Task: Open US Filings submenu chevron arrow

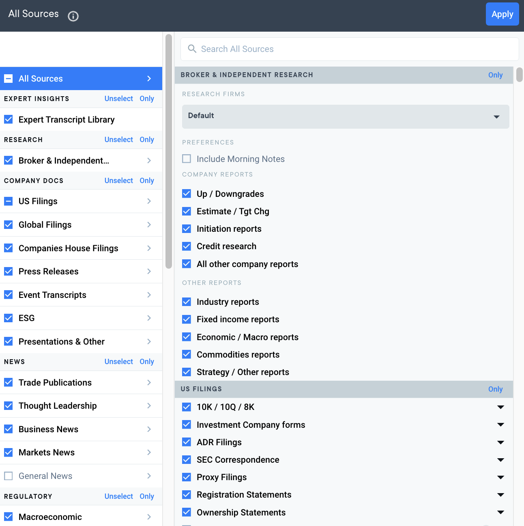Action: (149, 201)
